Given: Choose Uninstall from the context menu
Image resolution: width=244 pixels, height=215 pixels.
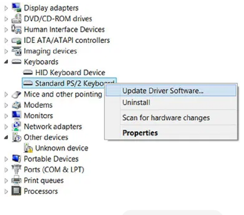Looking at the screenshot, I should [171, 102].
